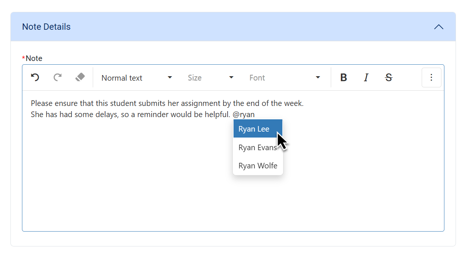Open the Normal text style dropdown
The image size is (466, 255).
[x=137, y=78]
